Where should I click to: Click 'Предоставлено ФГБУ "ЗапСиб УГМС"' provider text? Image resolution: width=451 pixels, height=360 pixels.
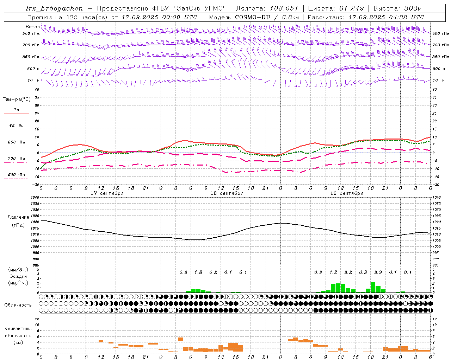[161, 9]
